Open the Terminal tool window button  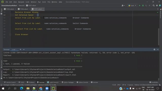(x=40, y=82)
